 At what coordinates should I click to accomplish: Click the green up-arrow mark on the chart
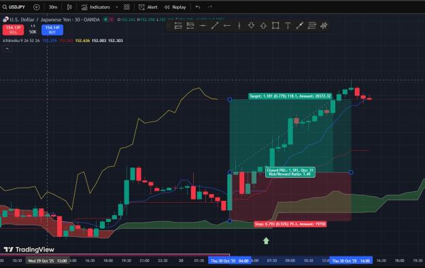[266, 241]
